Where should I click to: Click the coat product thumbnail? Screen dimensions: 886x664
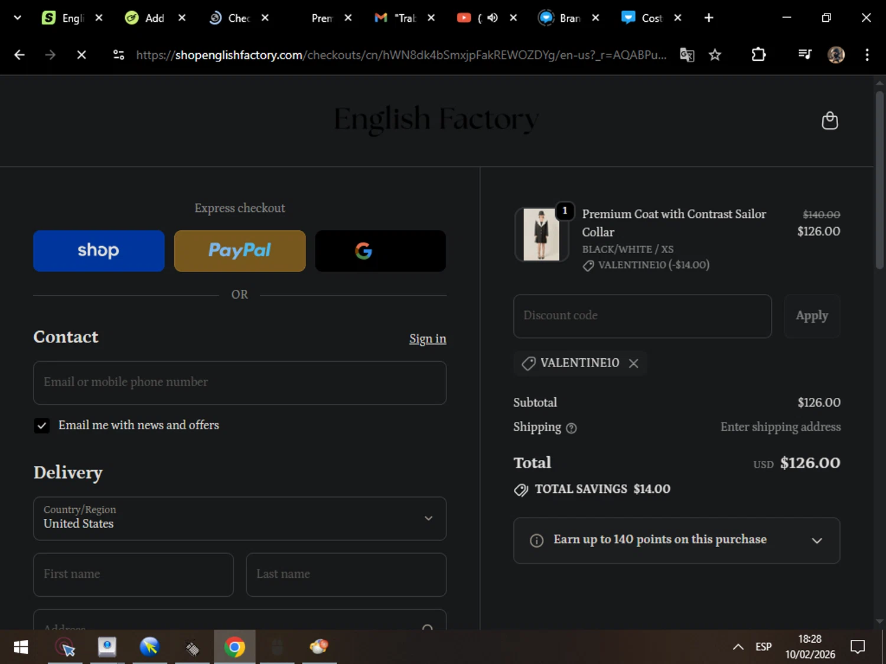[x=541, y=234]
